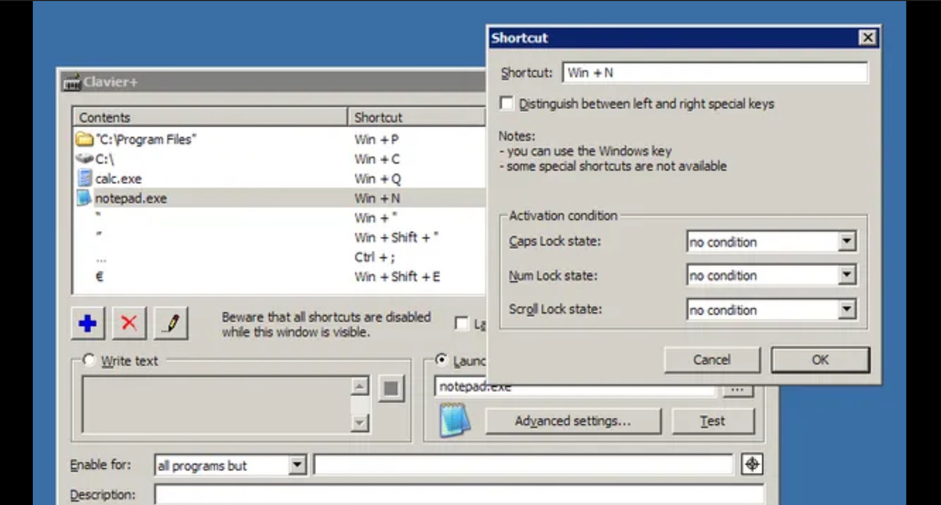Open the Caps Lock state dropdown
Viewport: 941px width, 505px height.
848,242
